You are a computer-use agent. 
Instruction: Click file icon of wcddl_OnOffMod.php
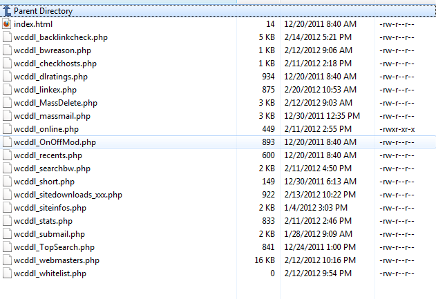(7, 142)
